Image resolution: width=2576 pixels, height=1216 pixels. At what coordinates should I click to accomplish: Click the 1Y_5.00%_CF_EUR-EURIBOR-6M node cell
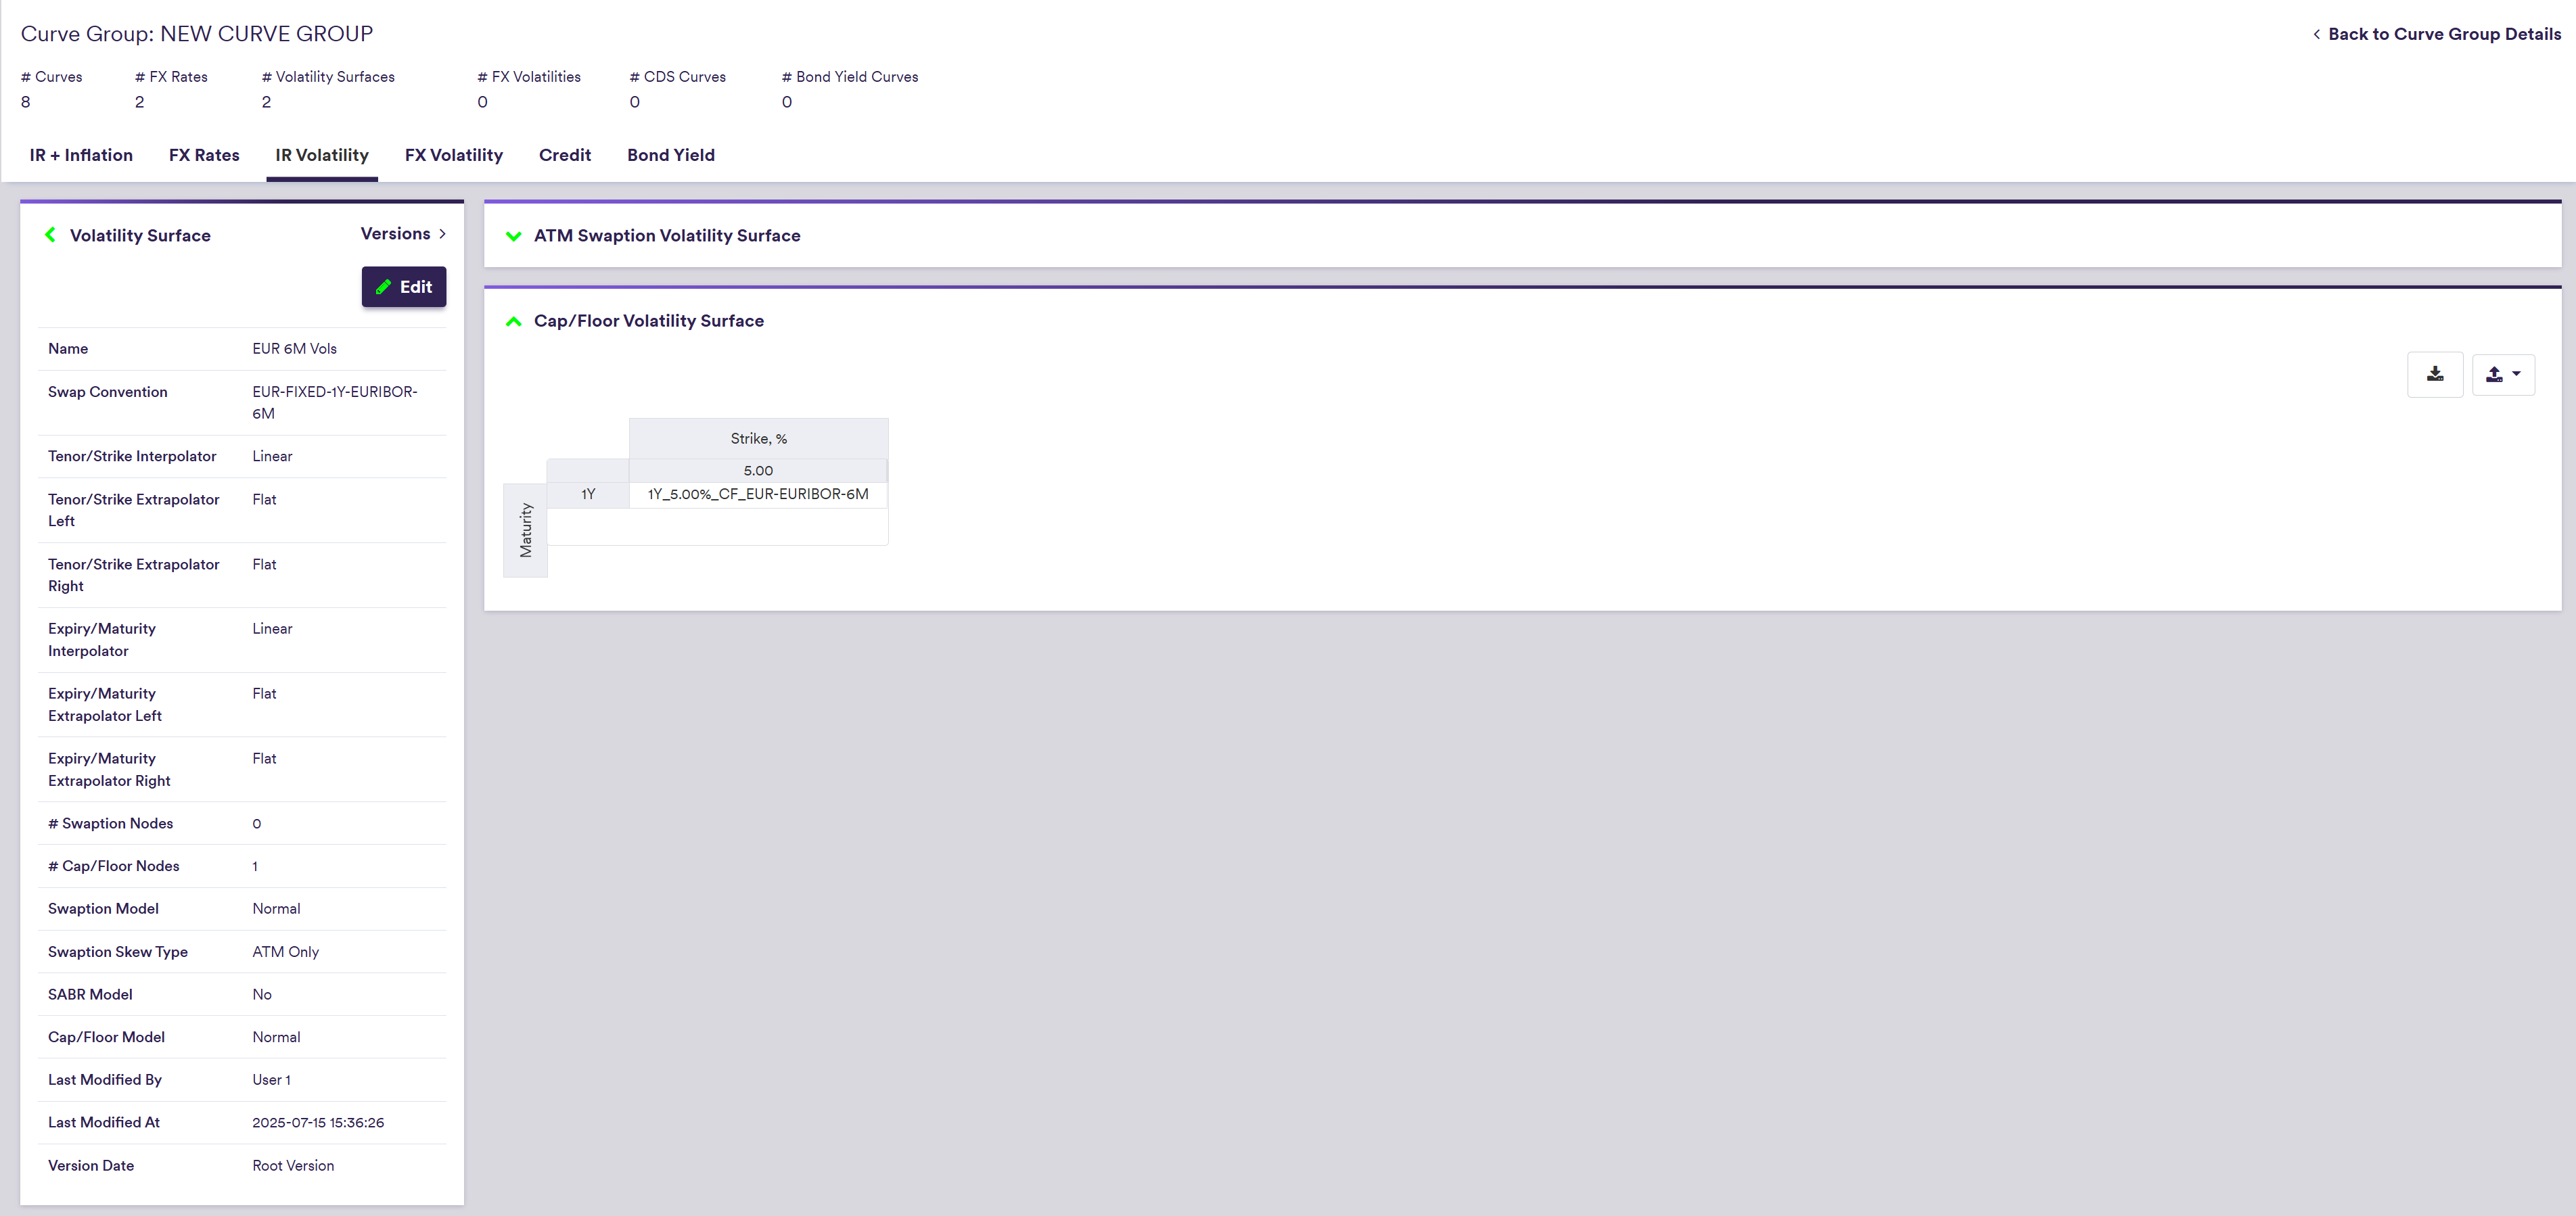coord(758,494)
